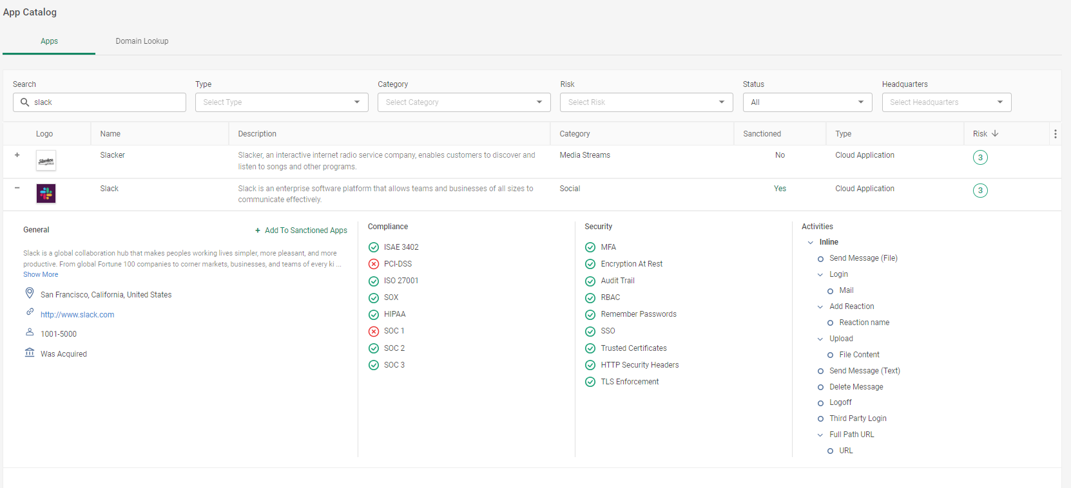Collapse the Slack row details
Viewport: 1071px width, 488px height.
pos(17,188)
